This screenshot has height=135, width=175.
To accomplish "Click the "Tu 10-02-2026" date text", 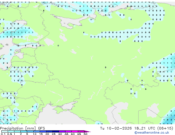I will click(116, 128).
